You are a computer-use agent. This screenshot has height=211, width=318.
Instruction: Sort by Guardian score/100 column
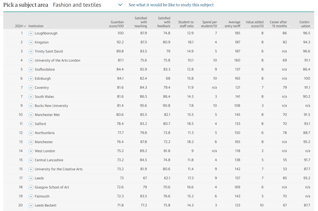(118, 24)
